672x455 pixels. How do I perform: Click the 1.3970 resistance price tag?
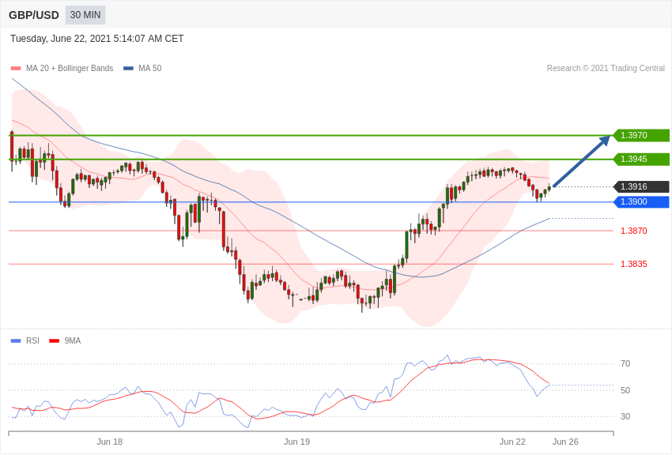point(641,135)
